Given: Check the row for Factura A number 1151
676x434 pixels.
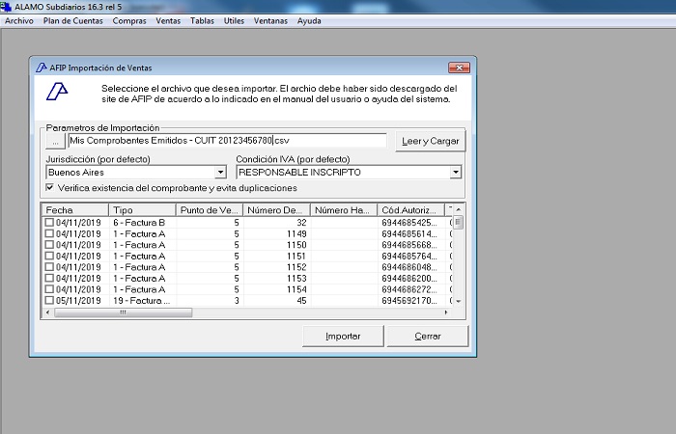Looking at the screenshot, I should (49, 256).
